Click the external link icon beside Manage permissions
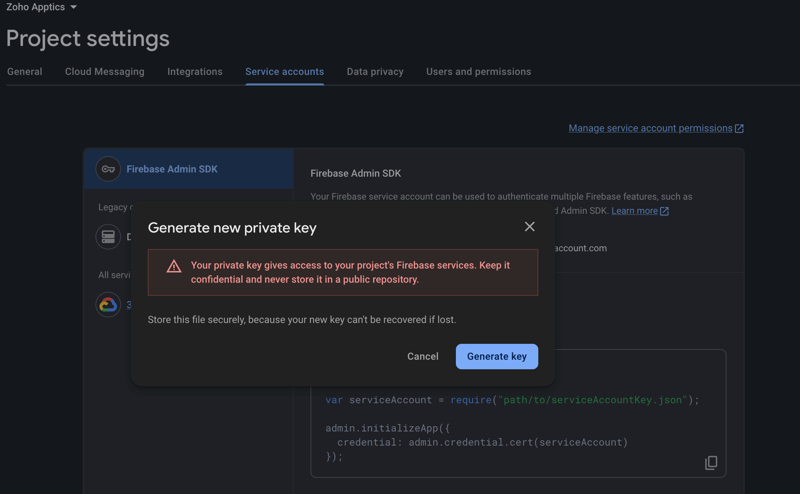The height and width of the screenshot is (494, 800). pos(739,128)
